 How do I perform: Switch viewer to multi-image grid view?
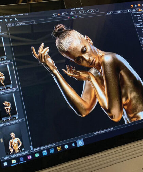(10, 25)
